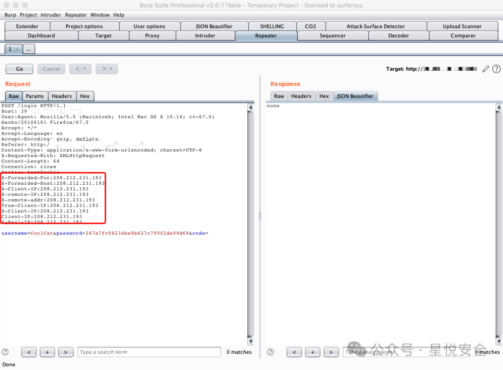
Task: Click the "Content-Length: 64" header line
Action: tap(30, 161)
